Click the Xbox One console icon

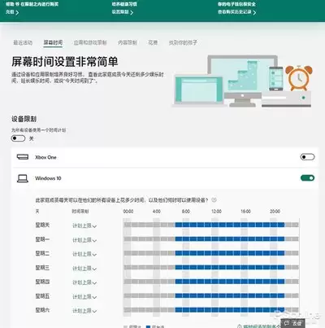(x=23, y=157)
